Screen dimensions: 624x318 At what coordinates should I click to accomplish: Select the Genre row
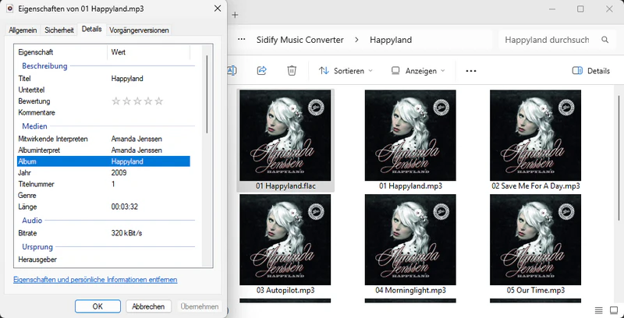click(104, 196)
